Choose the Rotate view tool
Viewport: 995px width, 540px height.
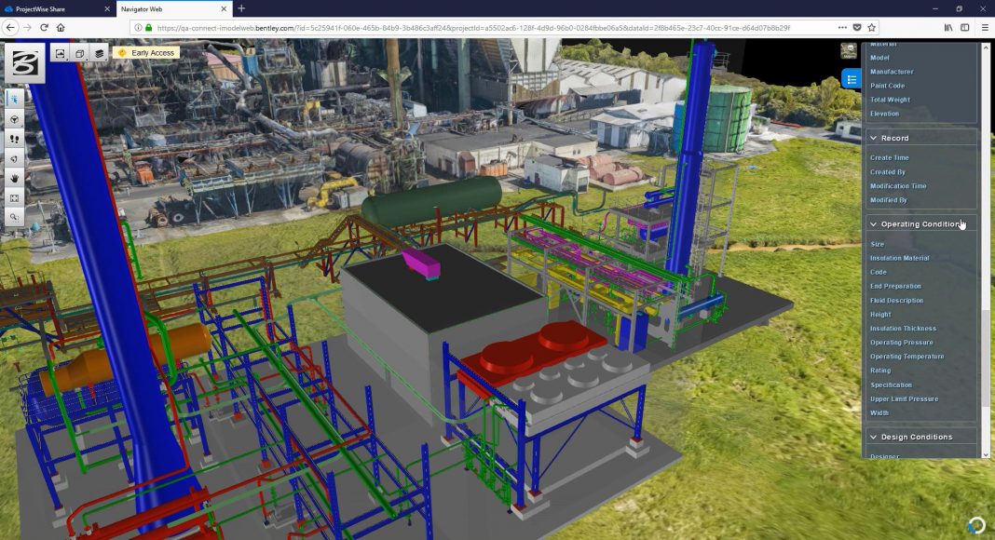pyautogui.click(x=15, y=118)
